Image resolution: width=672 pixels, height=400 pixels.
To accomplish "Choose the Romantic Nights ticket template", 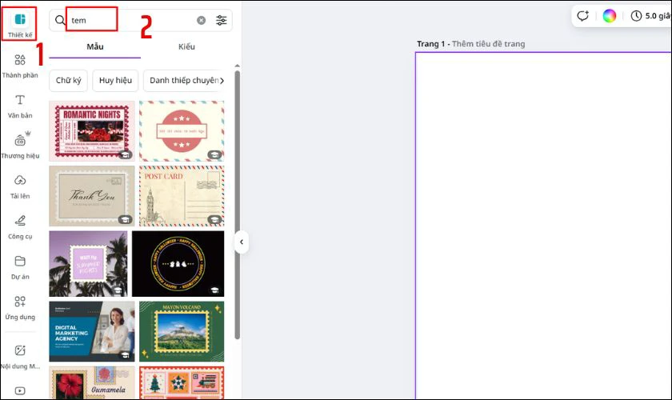I will (x=92, y=131).
